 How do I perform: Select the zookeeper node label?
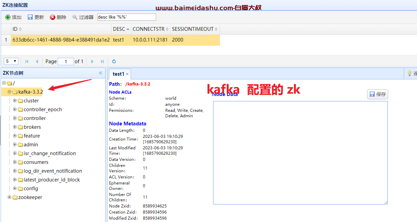(30, 197)
